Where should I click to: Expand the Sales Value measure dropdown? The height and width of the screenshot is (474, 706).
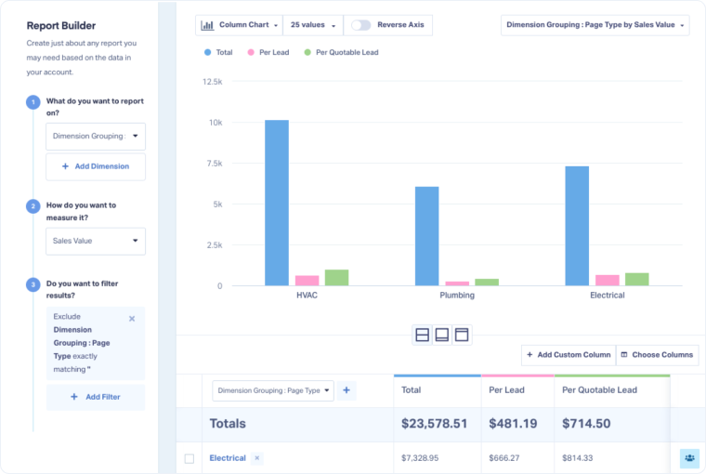(96, 241)
